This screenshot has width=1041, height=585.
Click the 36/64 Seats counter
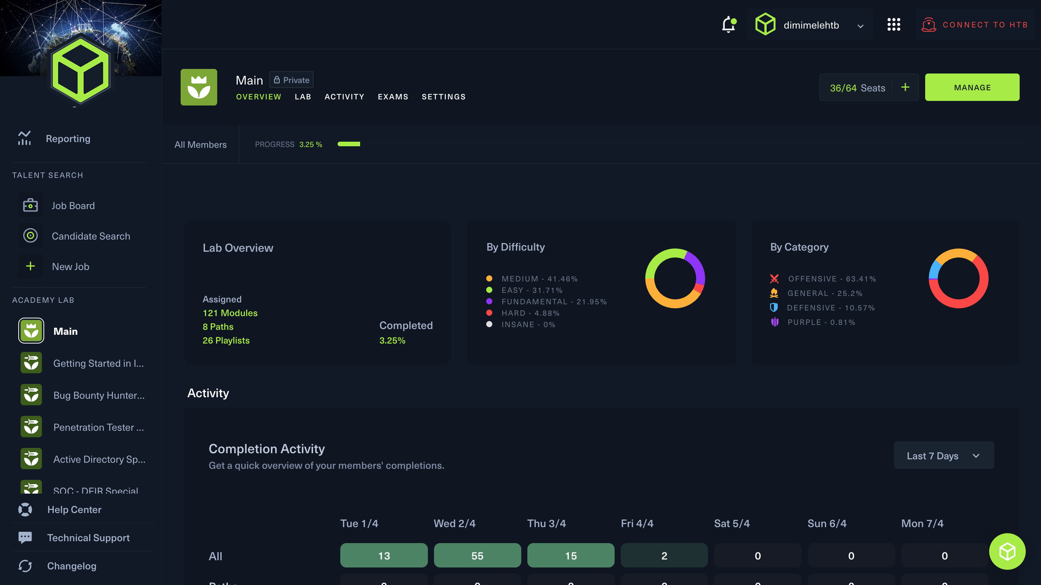(857, 88)
